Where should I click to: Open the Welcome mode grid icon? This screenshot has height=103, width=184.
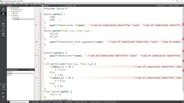click(x=3, y=9)
